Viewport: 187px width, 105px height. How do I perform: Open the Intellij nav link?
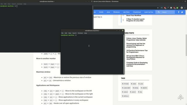pos(101,12)
